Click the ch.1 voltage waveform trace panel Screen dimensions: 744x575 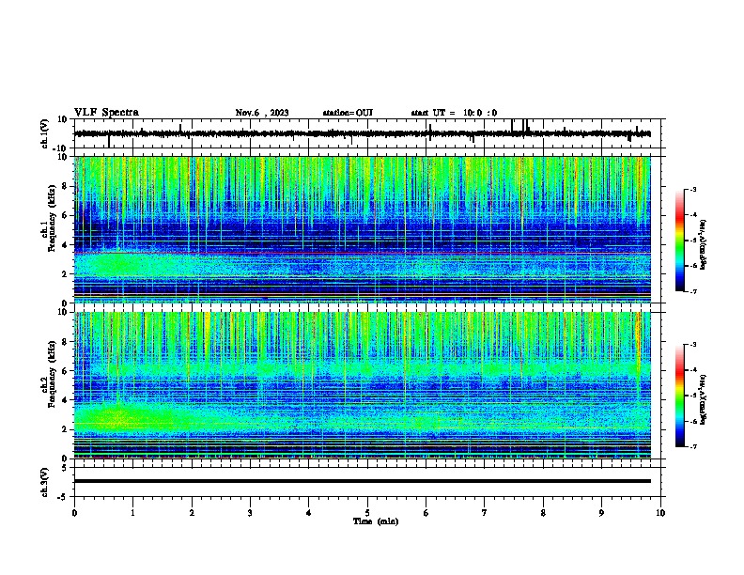[x=369, y=133]
